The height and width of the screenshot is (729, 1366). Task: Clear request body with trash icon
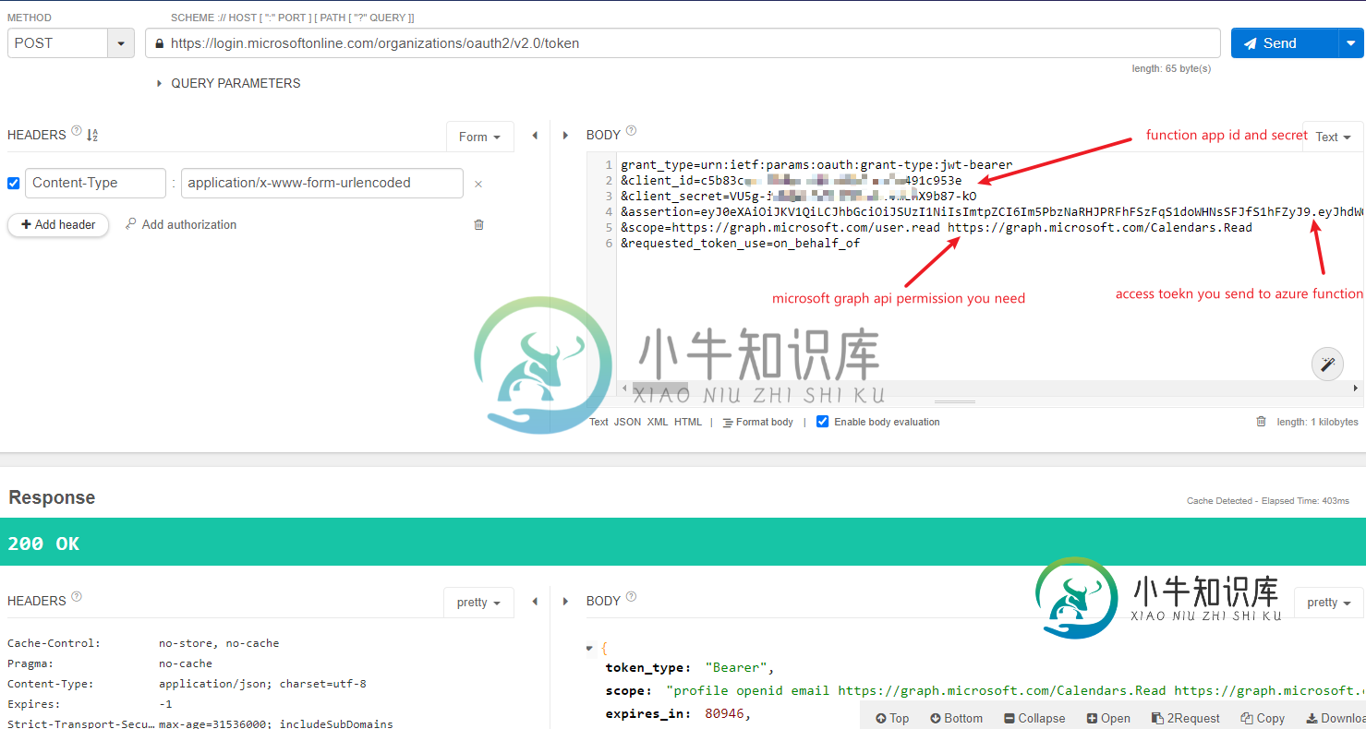point(1261,422)
